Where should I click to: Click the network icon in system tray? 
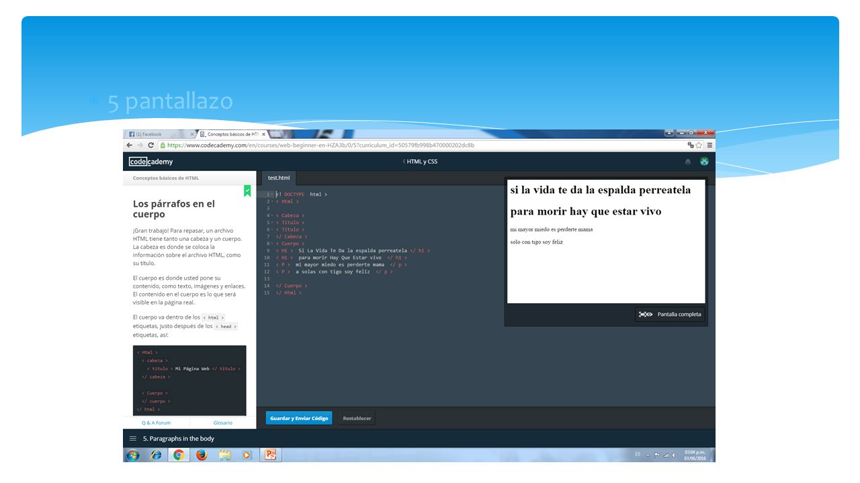[666, 455]
